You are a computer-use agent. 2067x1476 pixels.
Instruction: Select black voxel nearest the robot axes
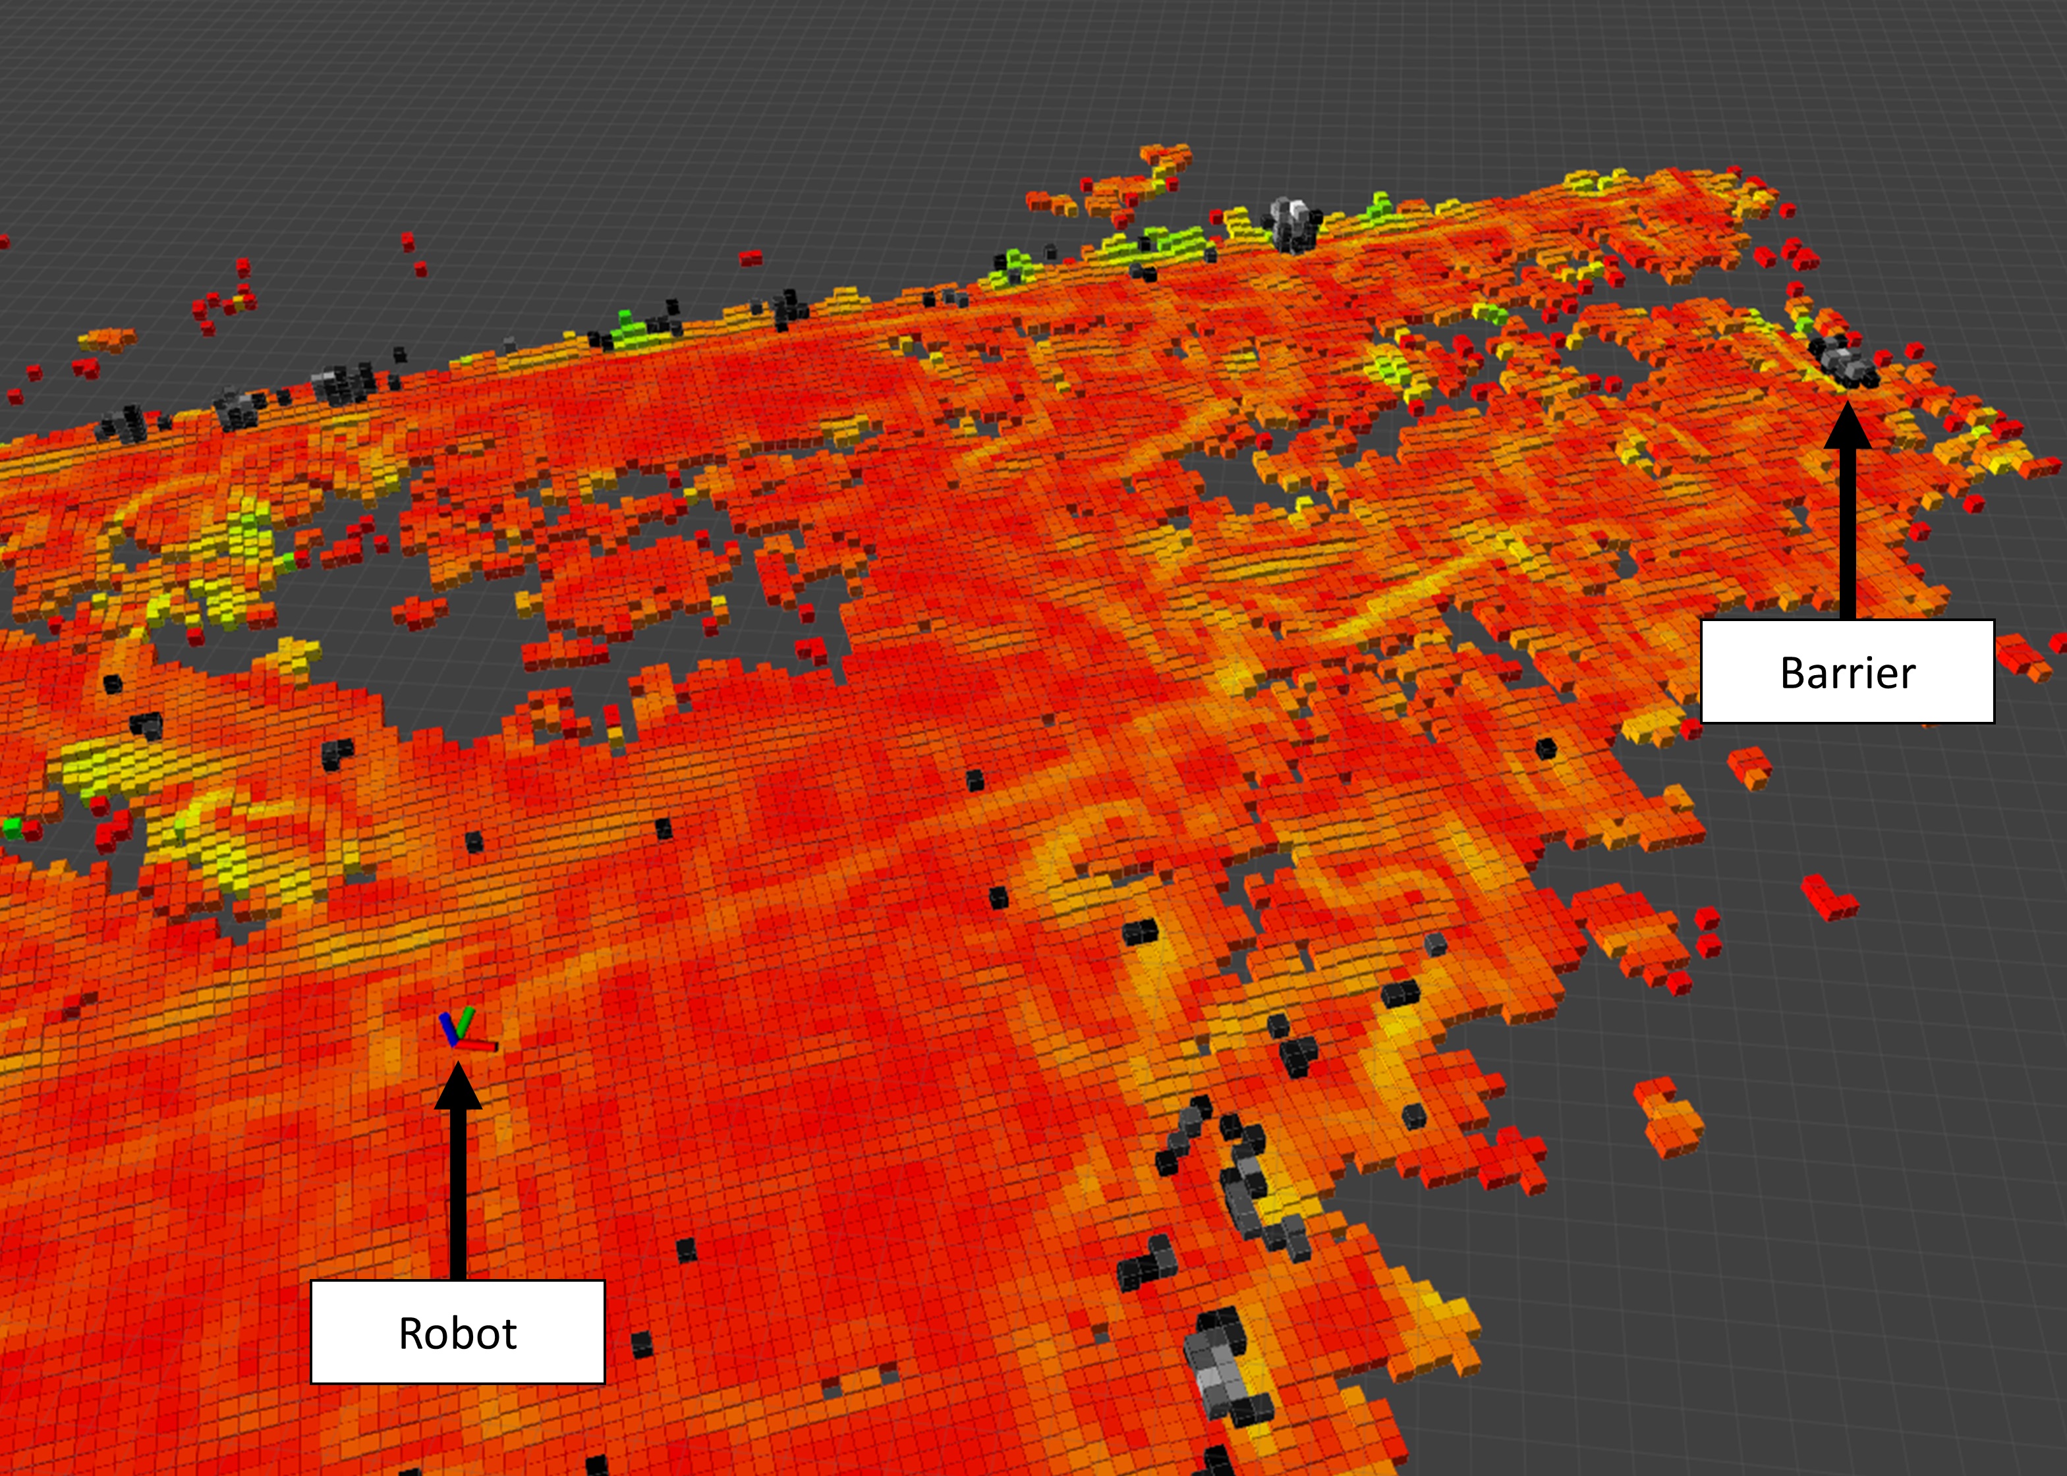coord(474,842)
